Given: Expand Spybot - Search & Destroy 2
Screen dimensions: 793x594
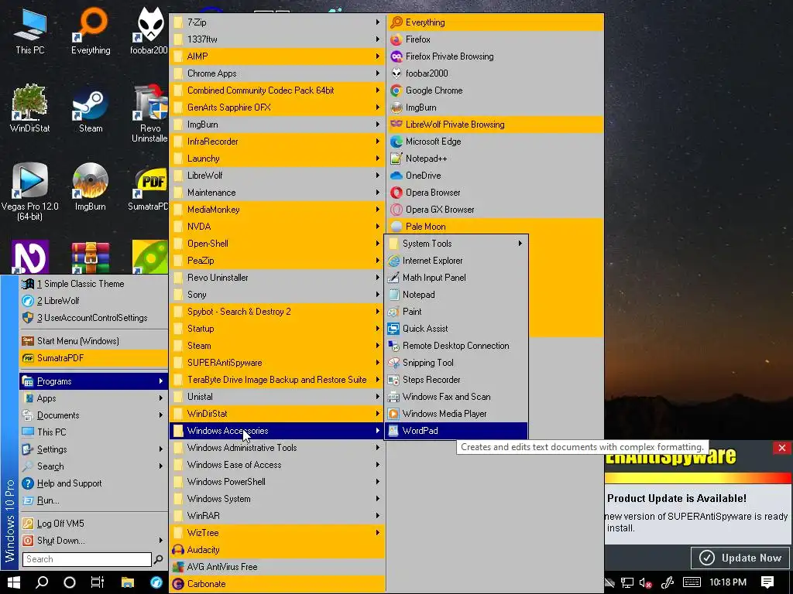Looking at the screenshot, I should pyautogui.click(x=277, y=312).
